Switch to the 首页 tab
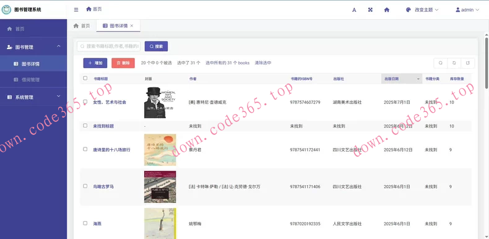This screenshot has width=489, height=239. pos(82,26)
